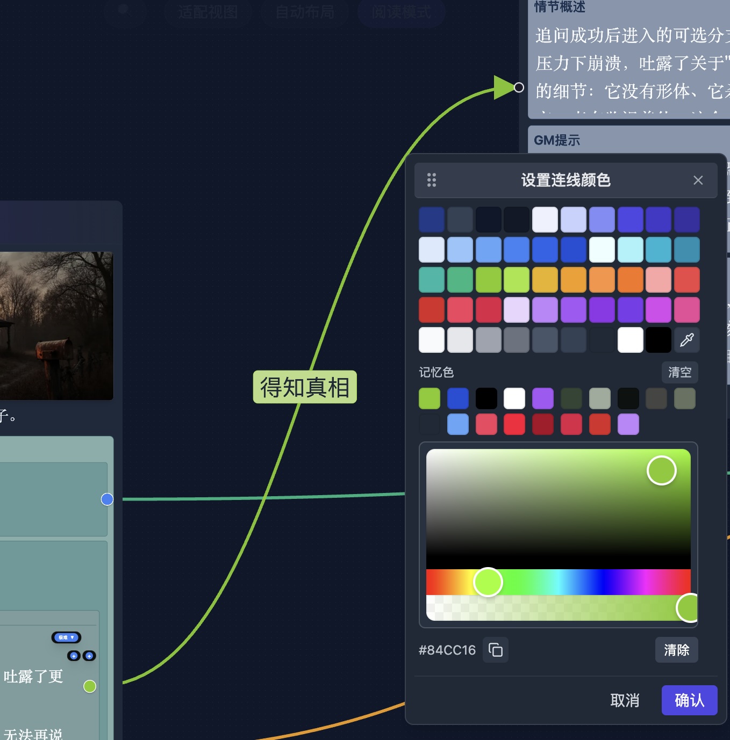Click the 清除 button to clear the color
Viewport: 730px width, 740px height.
coord(676,650)
